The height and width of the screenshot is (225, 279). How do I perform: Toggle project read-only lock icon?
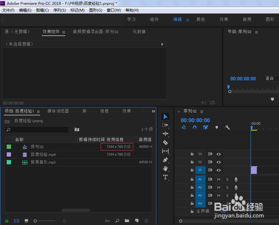(x=7, y=221)
